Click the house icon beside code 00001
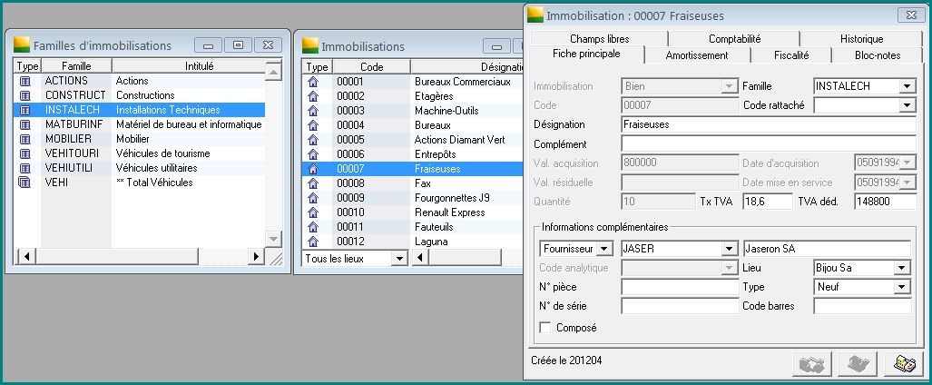Screen dimensions: 932x385 pos(314,82)
